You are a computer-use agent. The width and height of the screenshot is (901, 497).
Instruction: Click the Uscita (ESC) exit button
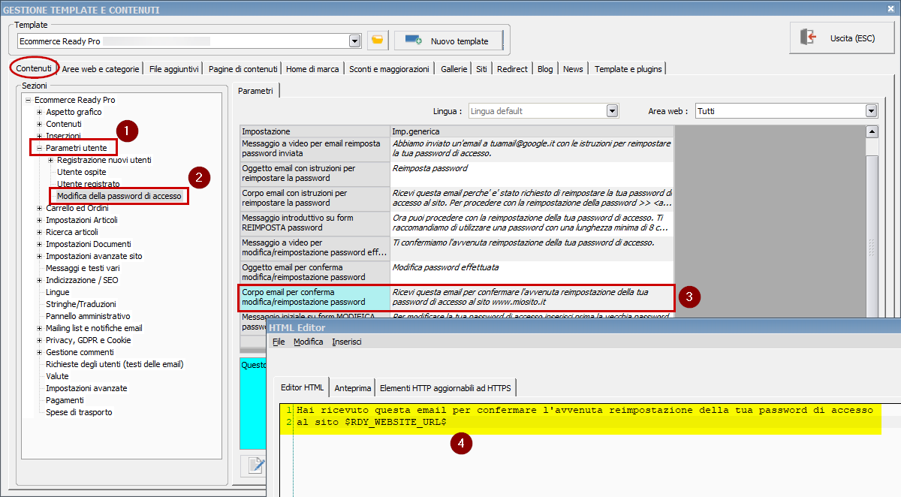click(841, 38)
